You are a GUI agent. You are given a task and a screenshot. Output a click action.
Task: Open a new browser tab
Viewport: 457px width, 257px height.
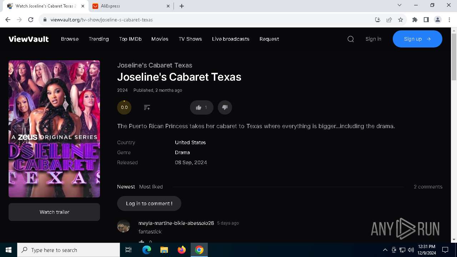pos(182,6)
